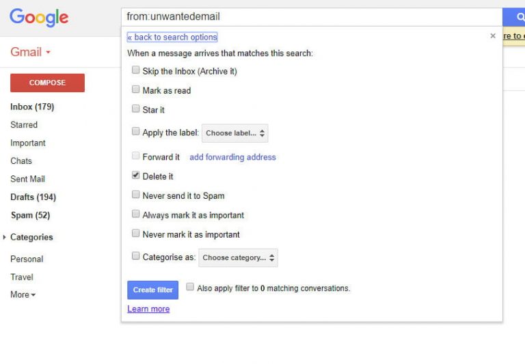Check Skip the Inbox (Archive it)

(135, 70)
